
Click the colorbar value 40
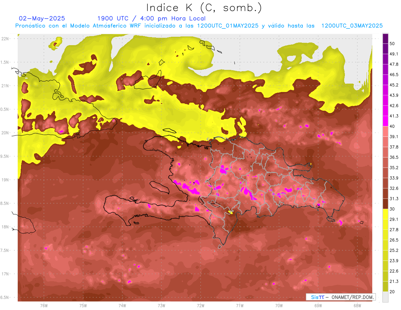pos(392,126)
